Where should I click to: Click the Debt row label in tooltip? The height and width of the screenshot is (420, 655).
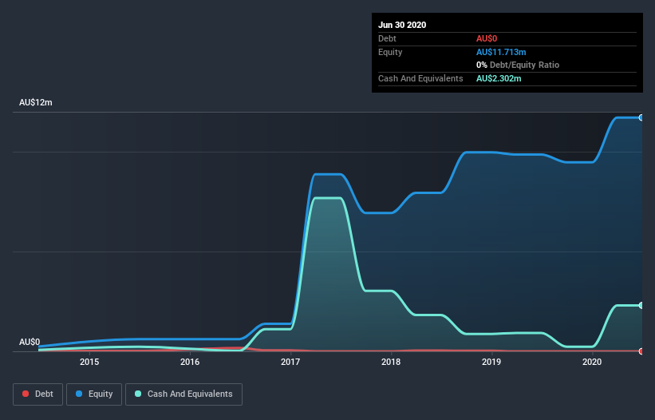tap(387, 38)
